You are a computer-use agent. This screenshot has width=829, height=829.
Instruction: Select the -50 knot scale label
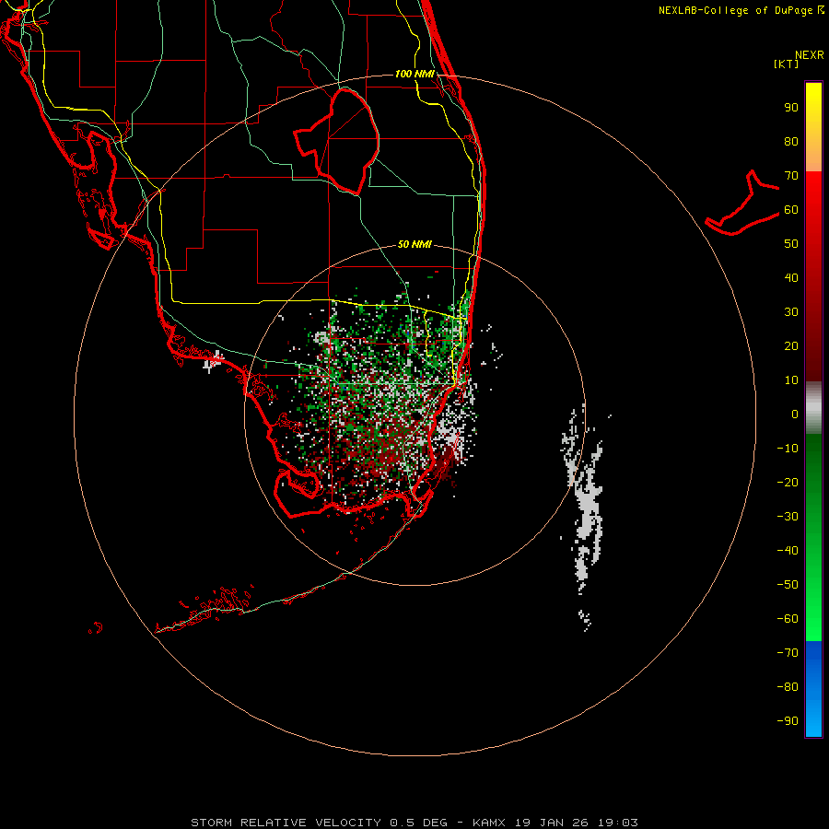click(788, 585)
